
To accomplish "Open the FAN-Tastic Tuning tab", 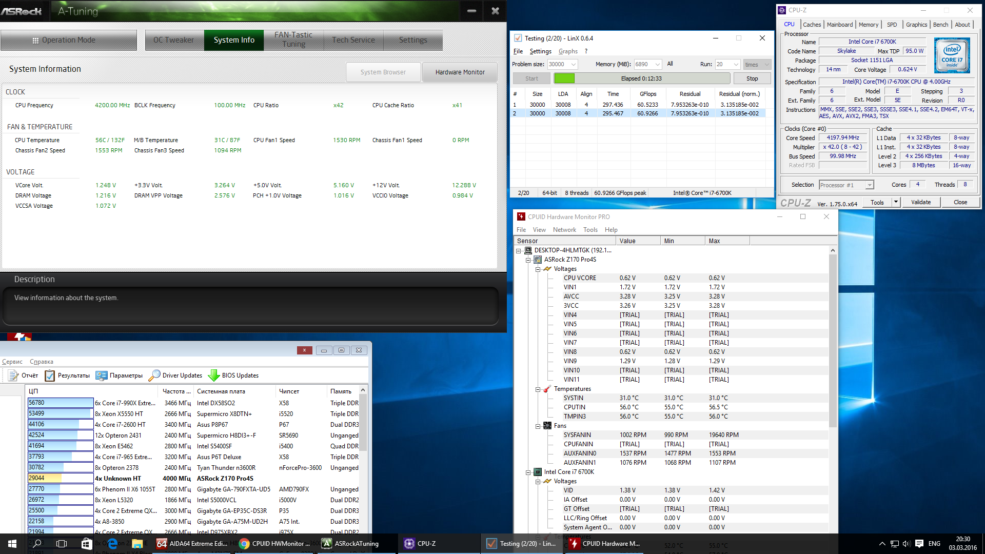I will tap(293, 40).
